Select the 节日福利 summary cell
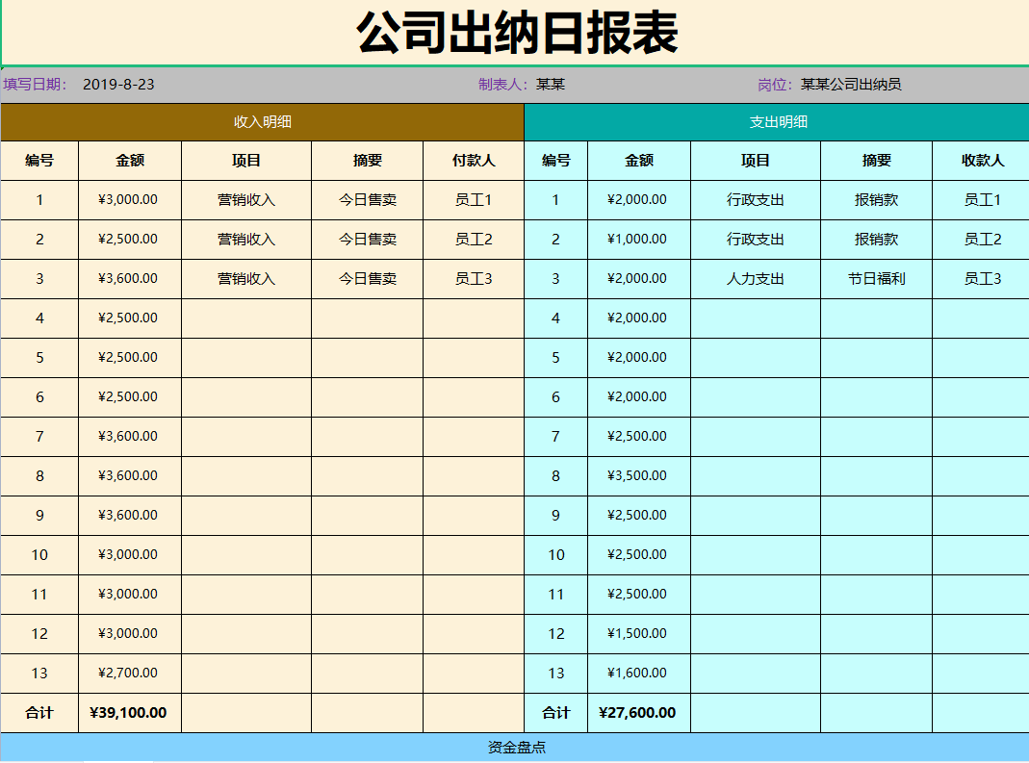 (x=877, y=278)
